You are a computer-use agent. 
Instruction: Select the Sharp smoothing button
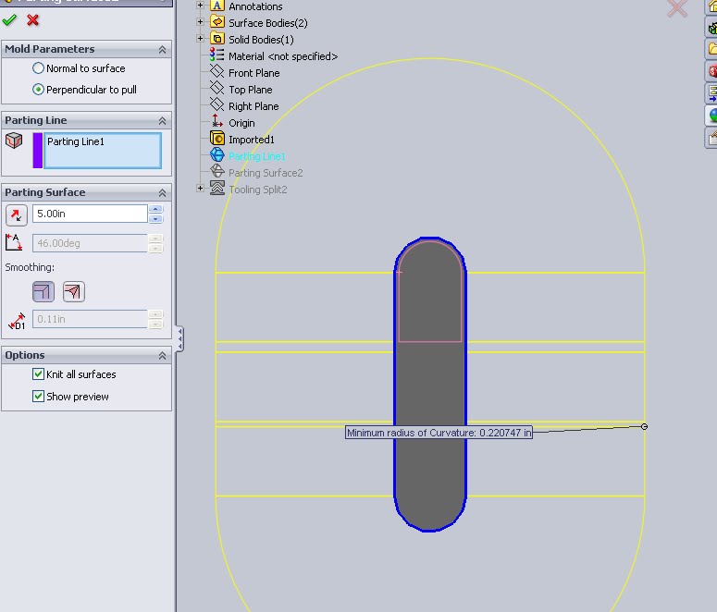[43, 291]
